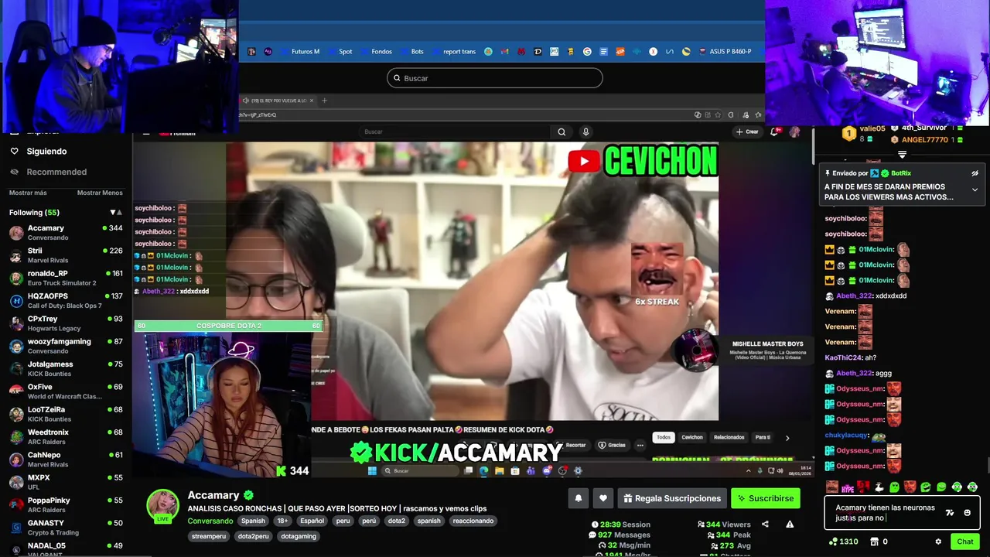
Task: Open video more options ellipsis button
Action: [x=640, y=445]
